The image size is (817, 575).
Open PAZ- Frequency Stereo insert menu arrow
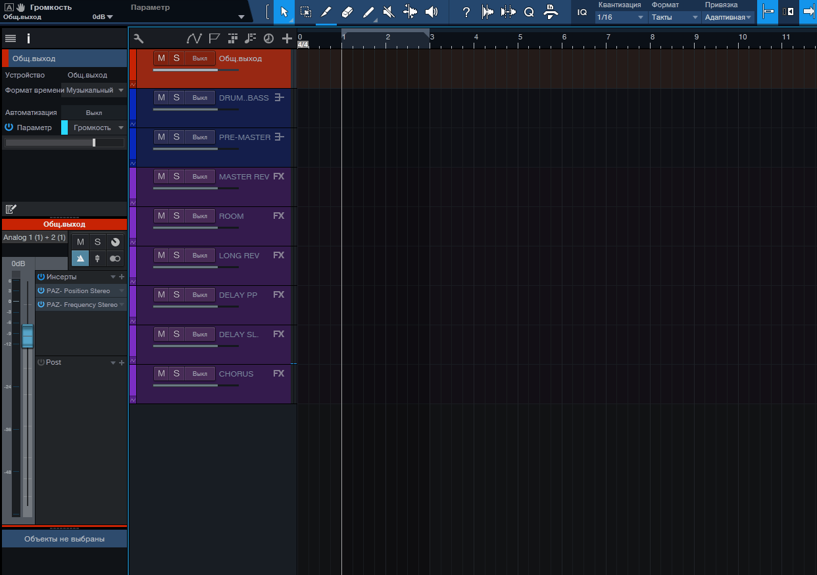click(x=122, y=304)
